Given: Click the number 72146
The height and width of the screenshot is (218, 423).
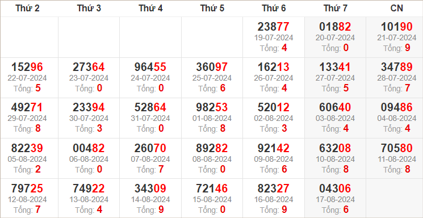Looking at the screenshot, I should click(212, 188).
